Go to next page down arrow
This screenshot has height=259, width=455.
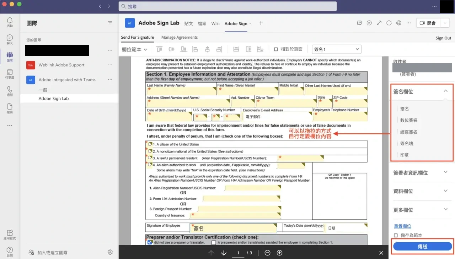point(224,253)
